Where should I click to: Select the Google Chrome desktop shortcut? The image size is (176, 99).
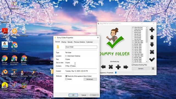(5, 60)
